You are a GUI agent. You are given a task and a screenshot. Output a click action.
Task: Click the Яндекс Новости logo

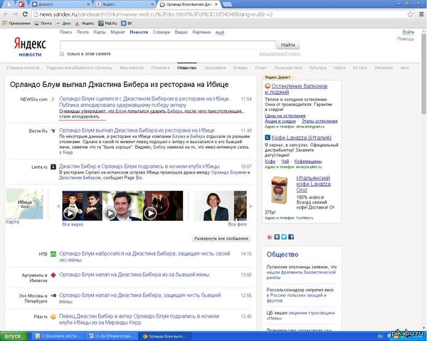pyautogui.click(x=30, y=46)
